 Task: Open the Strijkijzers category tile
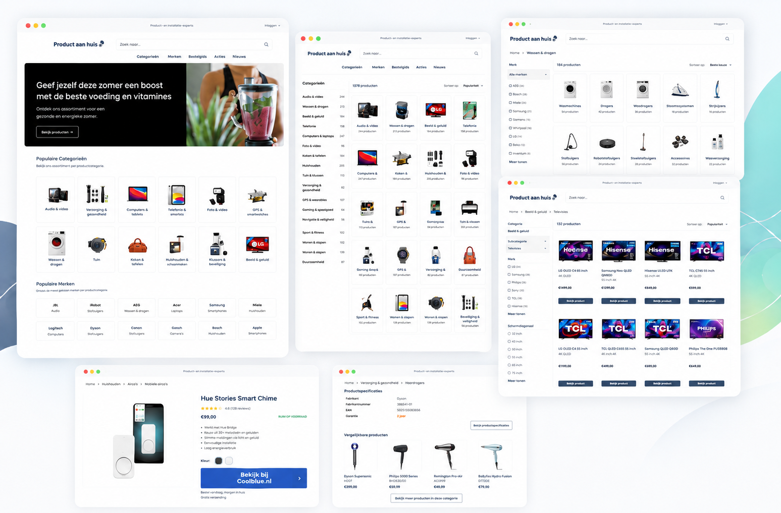tap(717, 97)
